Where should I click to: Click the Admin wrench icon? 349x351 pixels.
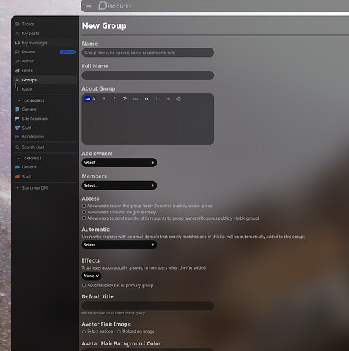18,61
